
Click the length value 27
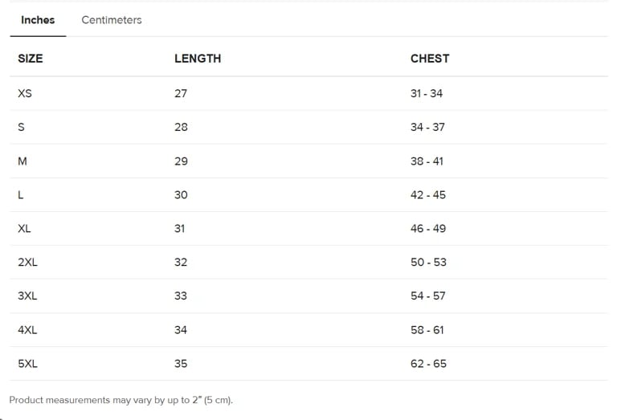[181, 93]
